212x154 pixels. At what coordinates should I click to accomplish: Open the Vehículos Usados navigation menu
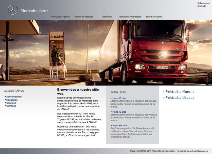pyautogui.click(x=84, y=16)
